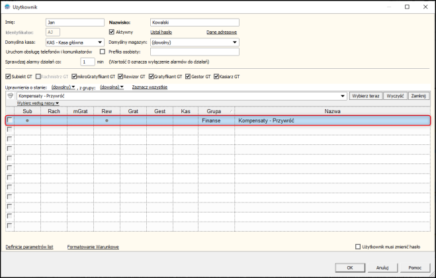
Task: Toggle the Kasiarz GT checkbox
Action: click(216, 76)
